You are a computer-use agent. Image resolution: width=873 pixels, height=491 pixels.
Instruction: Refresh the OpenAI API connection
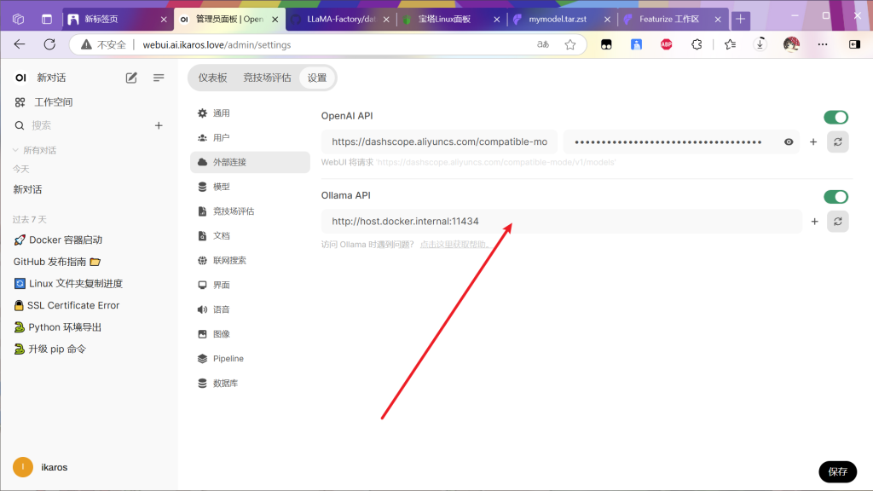tap(837, 142)
